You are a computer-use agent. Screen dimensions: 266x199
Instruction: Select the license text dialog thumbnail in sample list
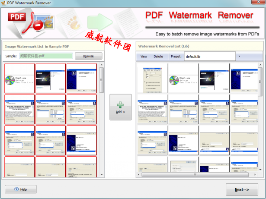[x=19, y=109]
